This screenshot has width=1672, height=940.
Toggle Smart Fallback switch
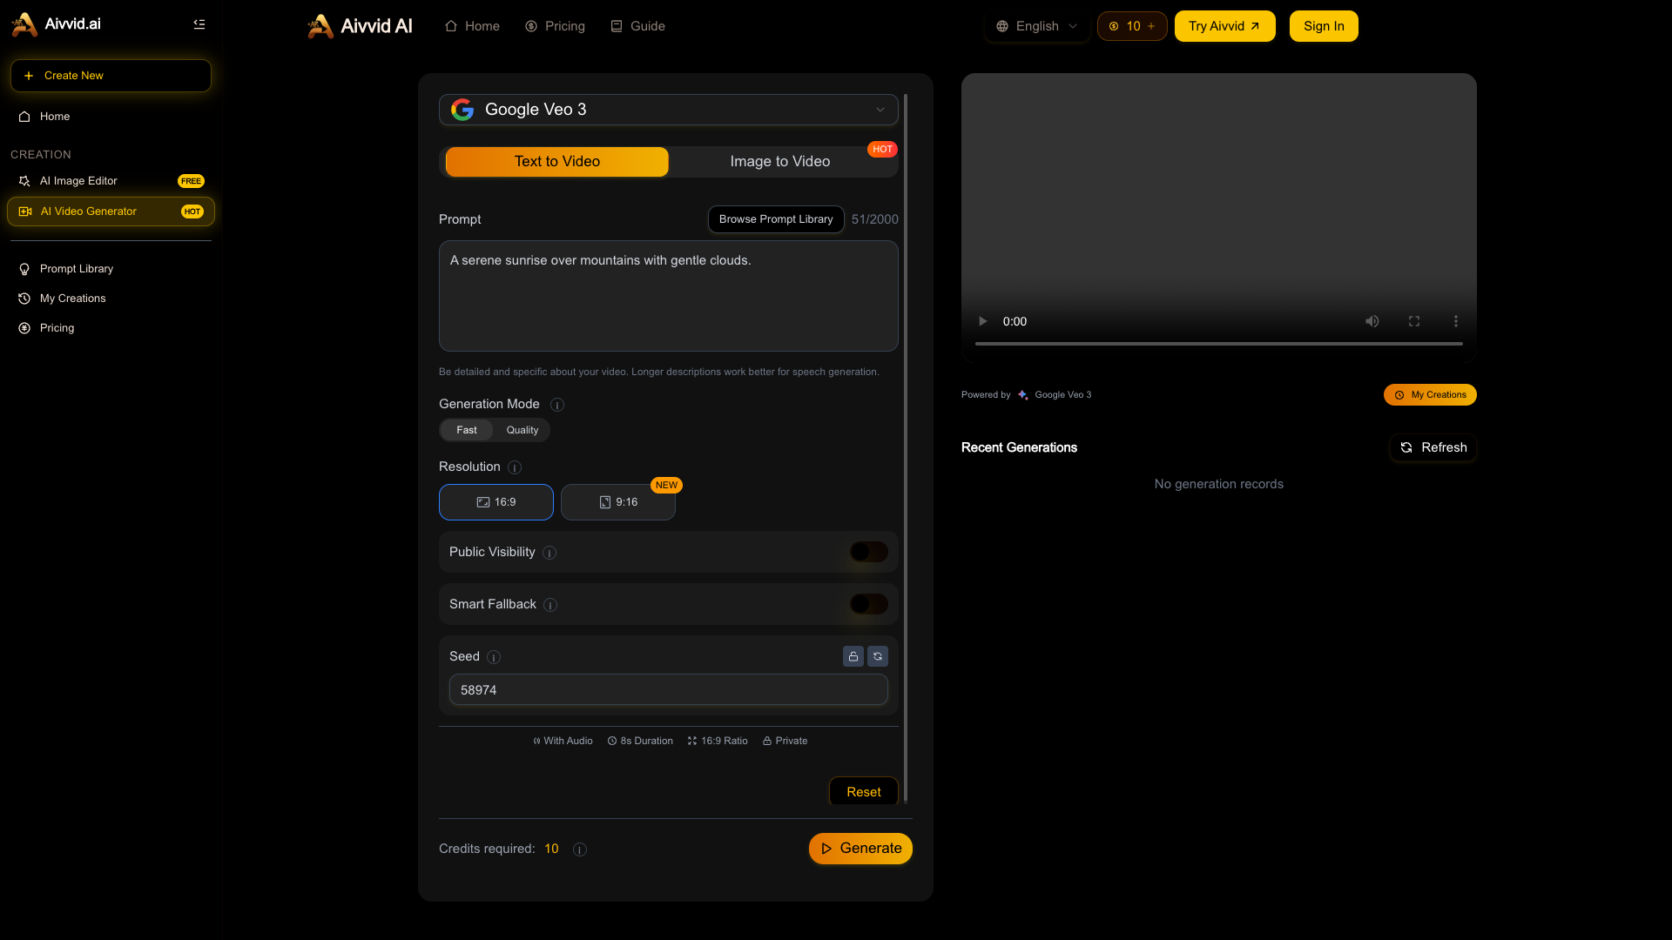point(868,604)
